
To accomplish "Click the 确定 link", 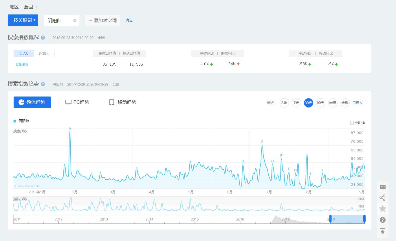I will coord(129,20).
